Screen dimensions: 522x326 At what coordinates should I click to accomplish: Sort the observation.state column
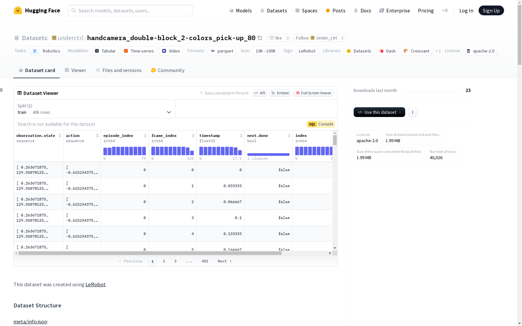60,136
